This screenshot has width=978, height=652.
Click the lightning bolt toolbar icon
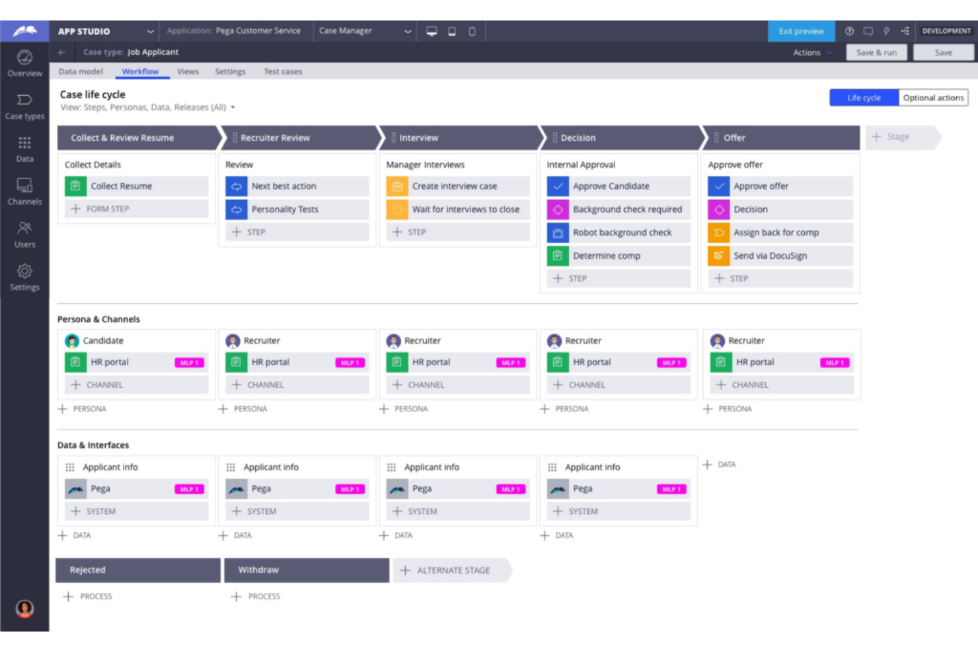click(886, 31)
